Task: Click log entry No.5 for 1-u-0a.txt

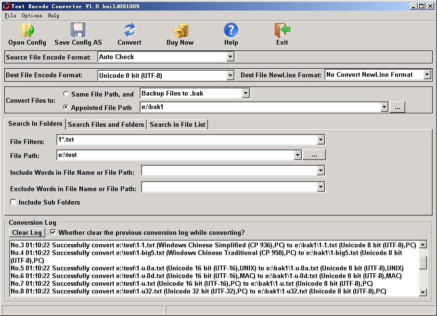Action: click(x=207, y=268)
